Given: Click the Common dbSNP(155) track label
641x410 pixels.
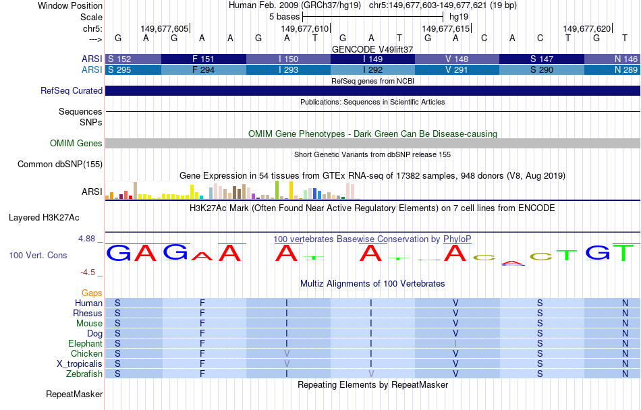Looking at the screenshot, I should point(59,164).
